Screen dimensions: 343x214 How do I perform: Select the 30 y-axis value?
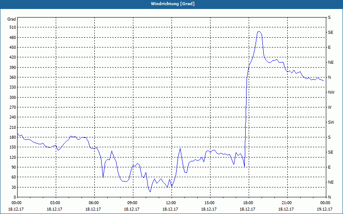pyautogui.click(x=14, y=187)
